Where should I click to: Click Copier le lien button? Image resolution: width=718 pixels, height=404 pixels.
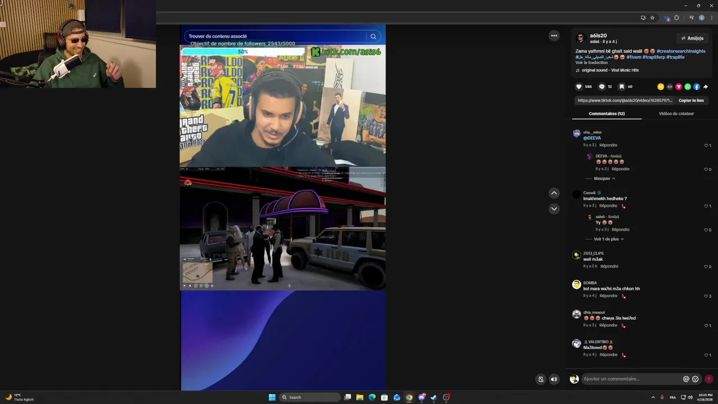691,100
